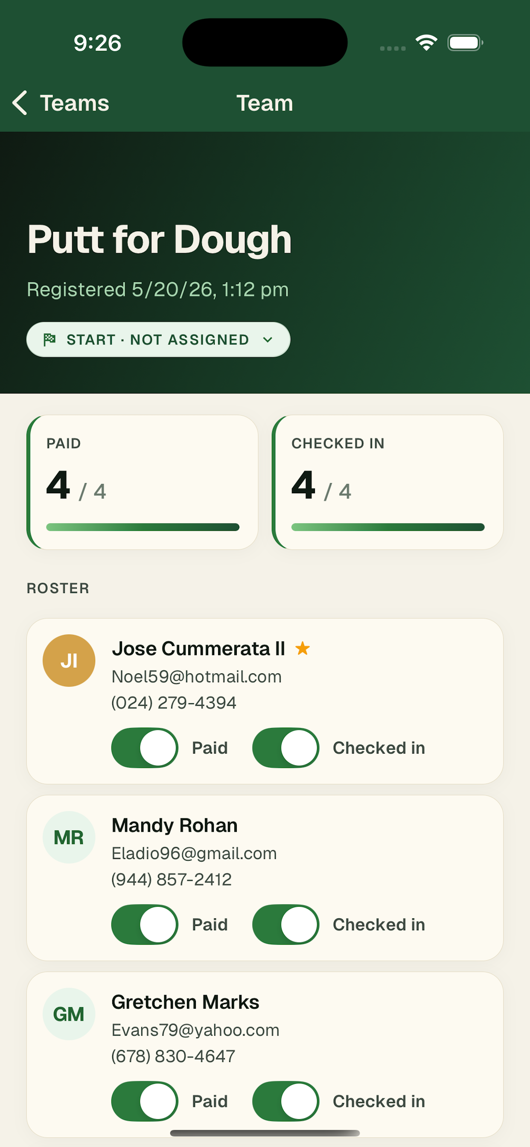The width and height of the screenshot is (530, 1147).
Task: Open the Checked In summary card
Action: tap(387, 482)
